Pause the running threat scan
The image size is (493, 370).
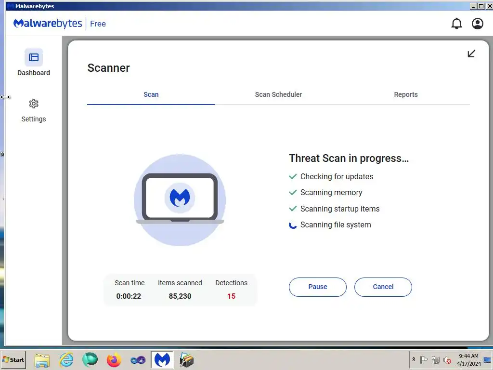pyautogui.click(x=318, y=287)
